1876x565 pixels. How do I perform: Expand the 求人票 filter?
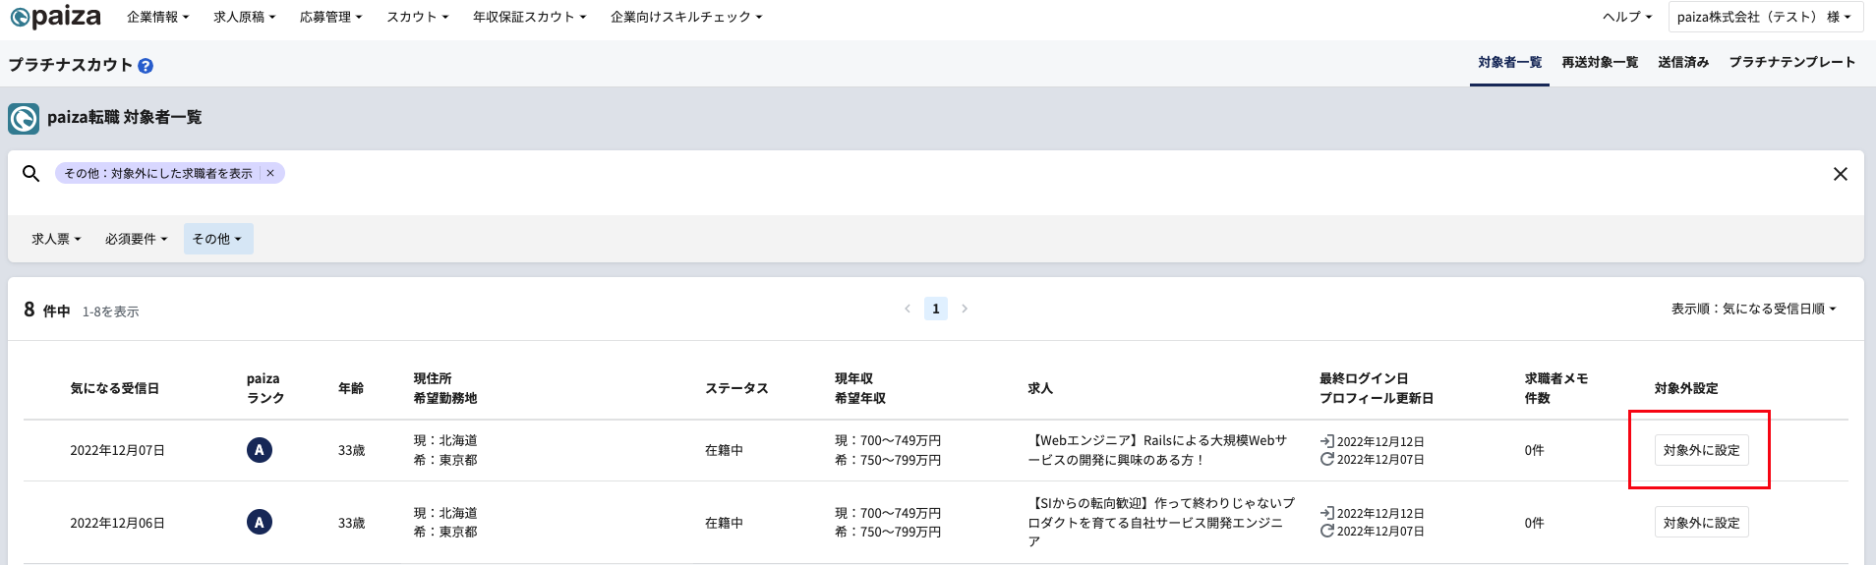tap(56, 239)
